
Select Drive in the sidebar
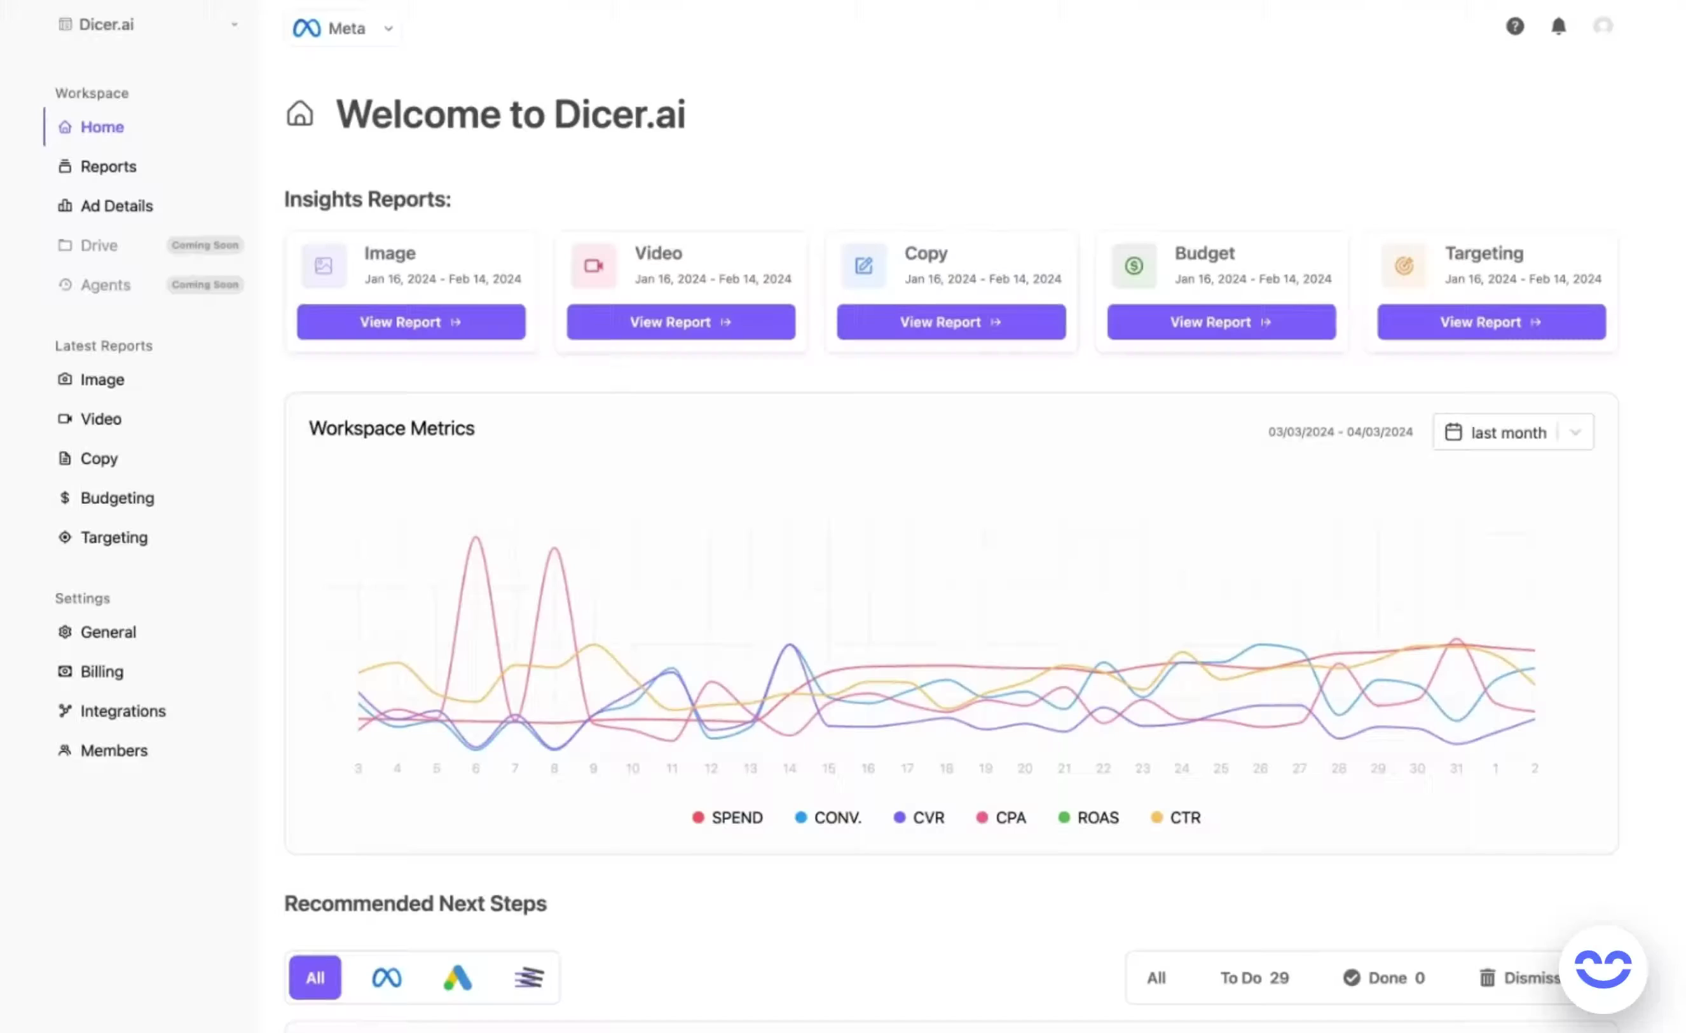tap(99, 245)
